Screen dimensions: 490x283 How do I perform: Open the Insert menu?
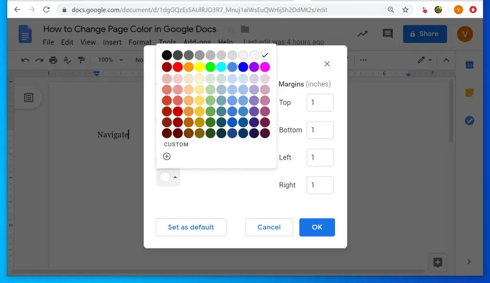coord(112,42)
